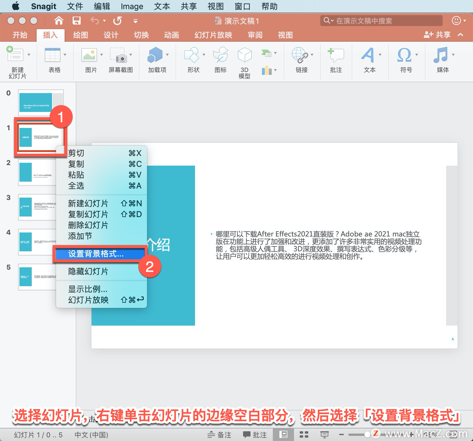Select slide thumbnail number 0
Viewport: 473px width, 441px height.
[41, 103]
